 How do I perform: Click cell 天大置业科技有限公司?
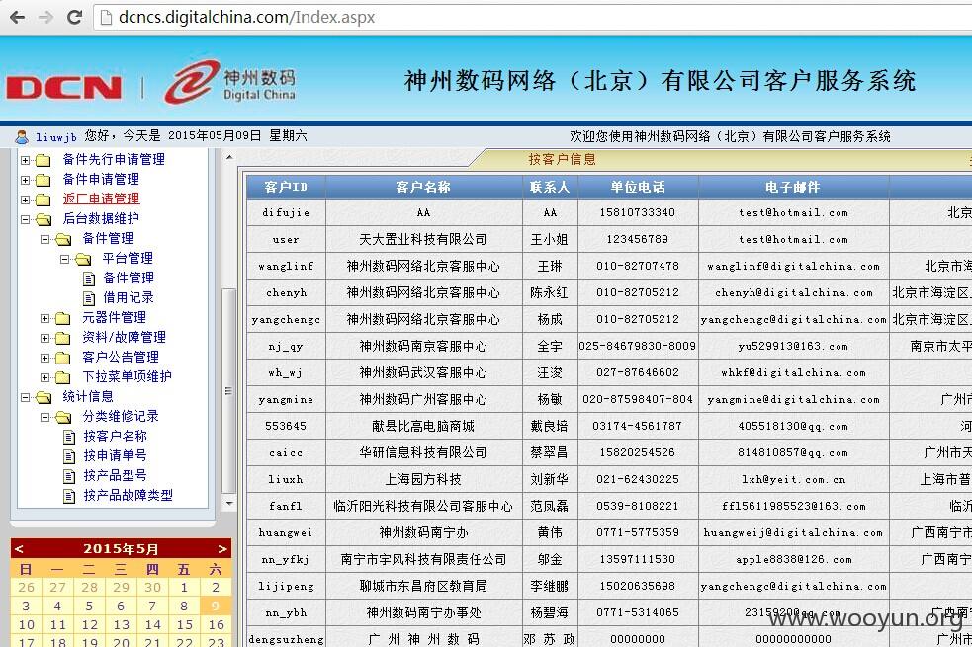pyautogui.click(x=423, y=239)
